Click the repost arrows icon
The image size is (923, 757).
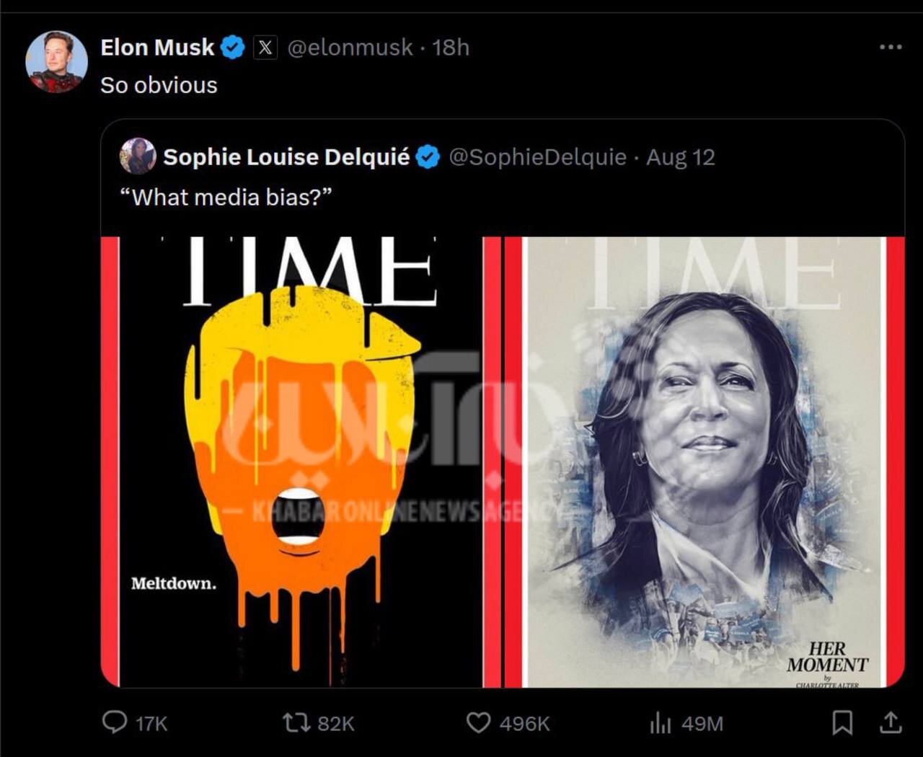[296, 722]
